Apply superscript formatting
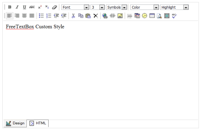This screenshot has height=130, width=201. point(40,7)
